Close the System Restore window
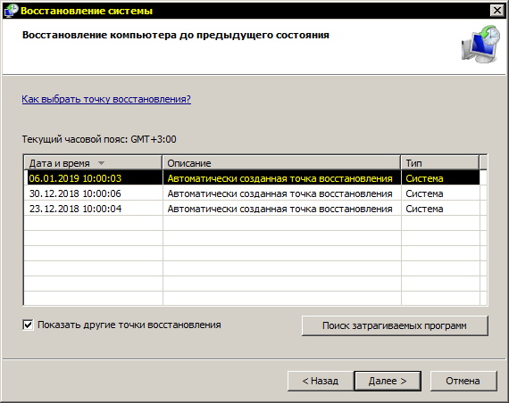Viewport: 509px width, 403px height. click(x=497, y=11)
